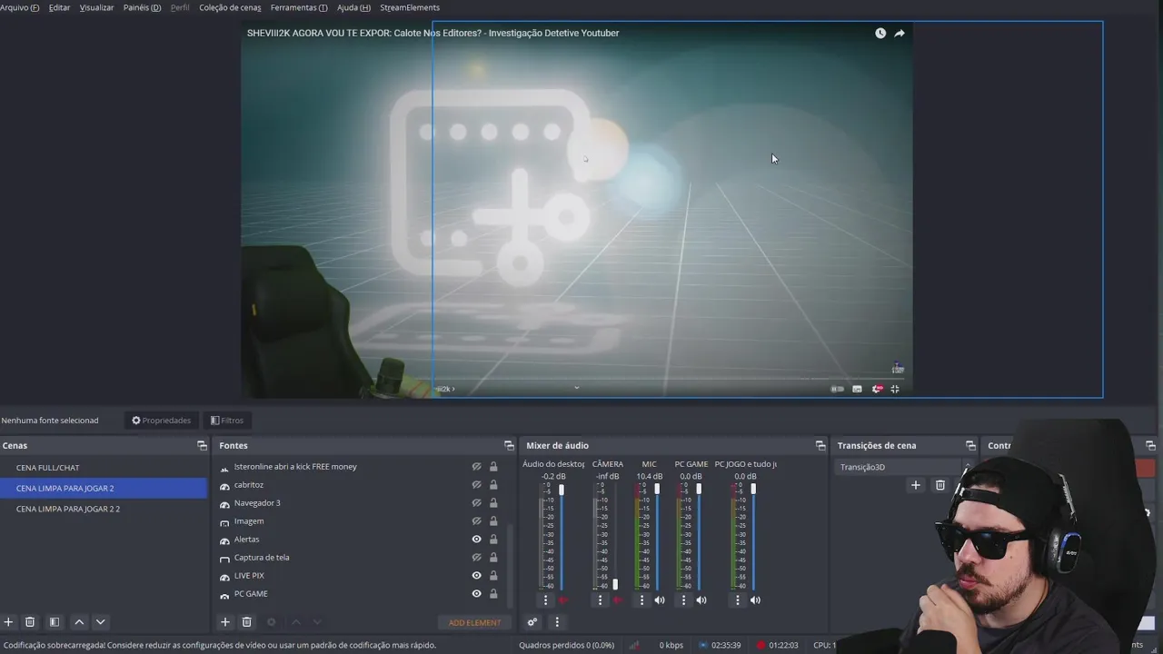Lock the PC GAME source with its padlock
1163x654 pixels.
coord(493,594)
